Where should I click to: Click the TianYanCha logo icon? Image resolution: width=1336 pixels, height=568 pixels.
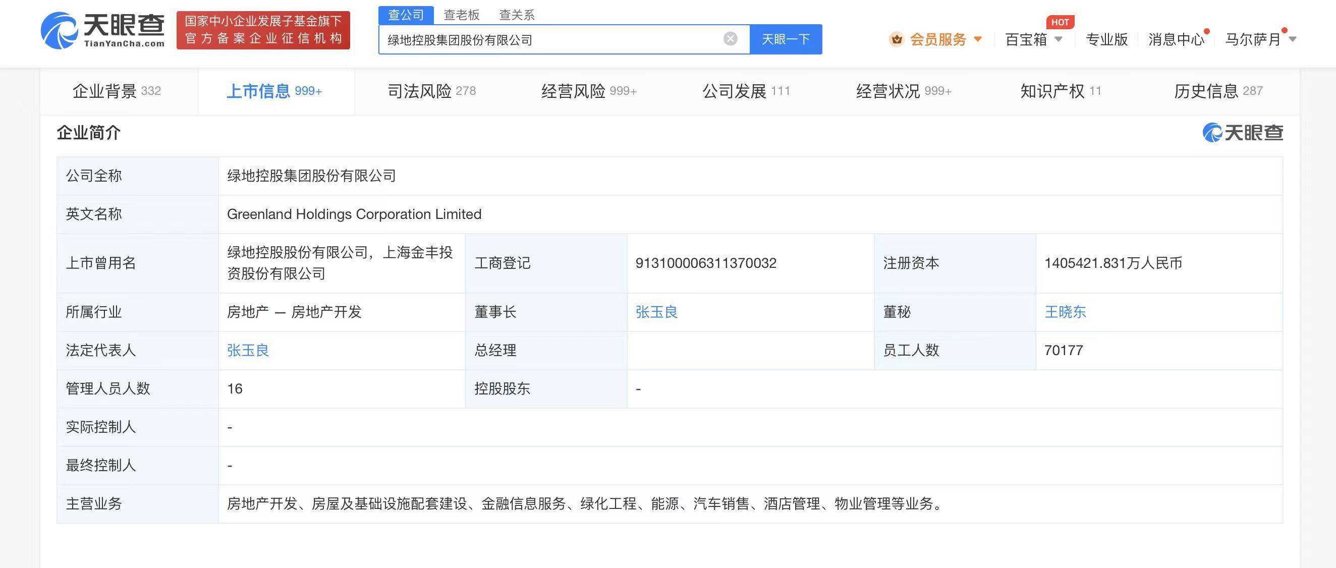[60, 31]
